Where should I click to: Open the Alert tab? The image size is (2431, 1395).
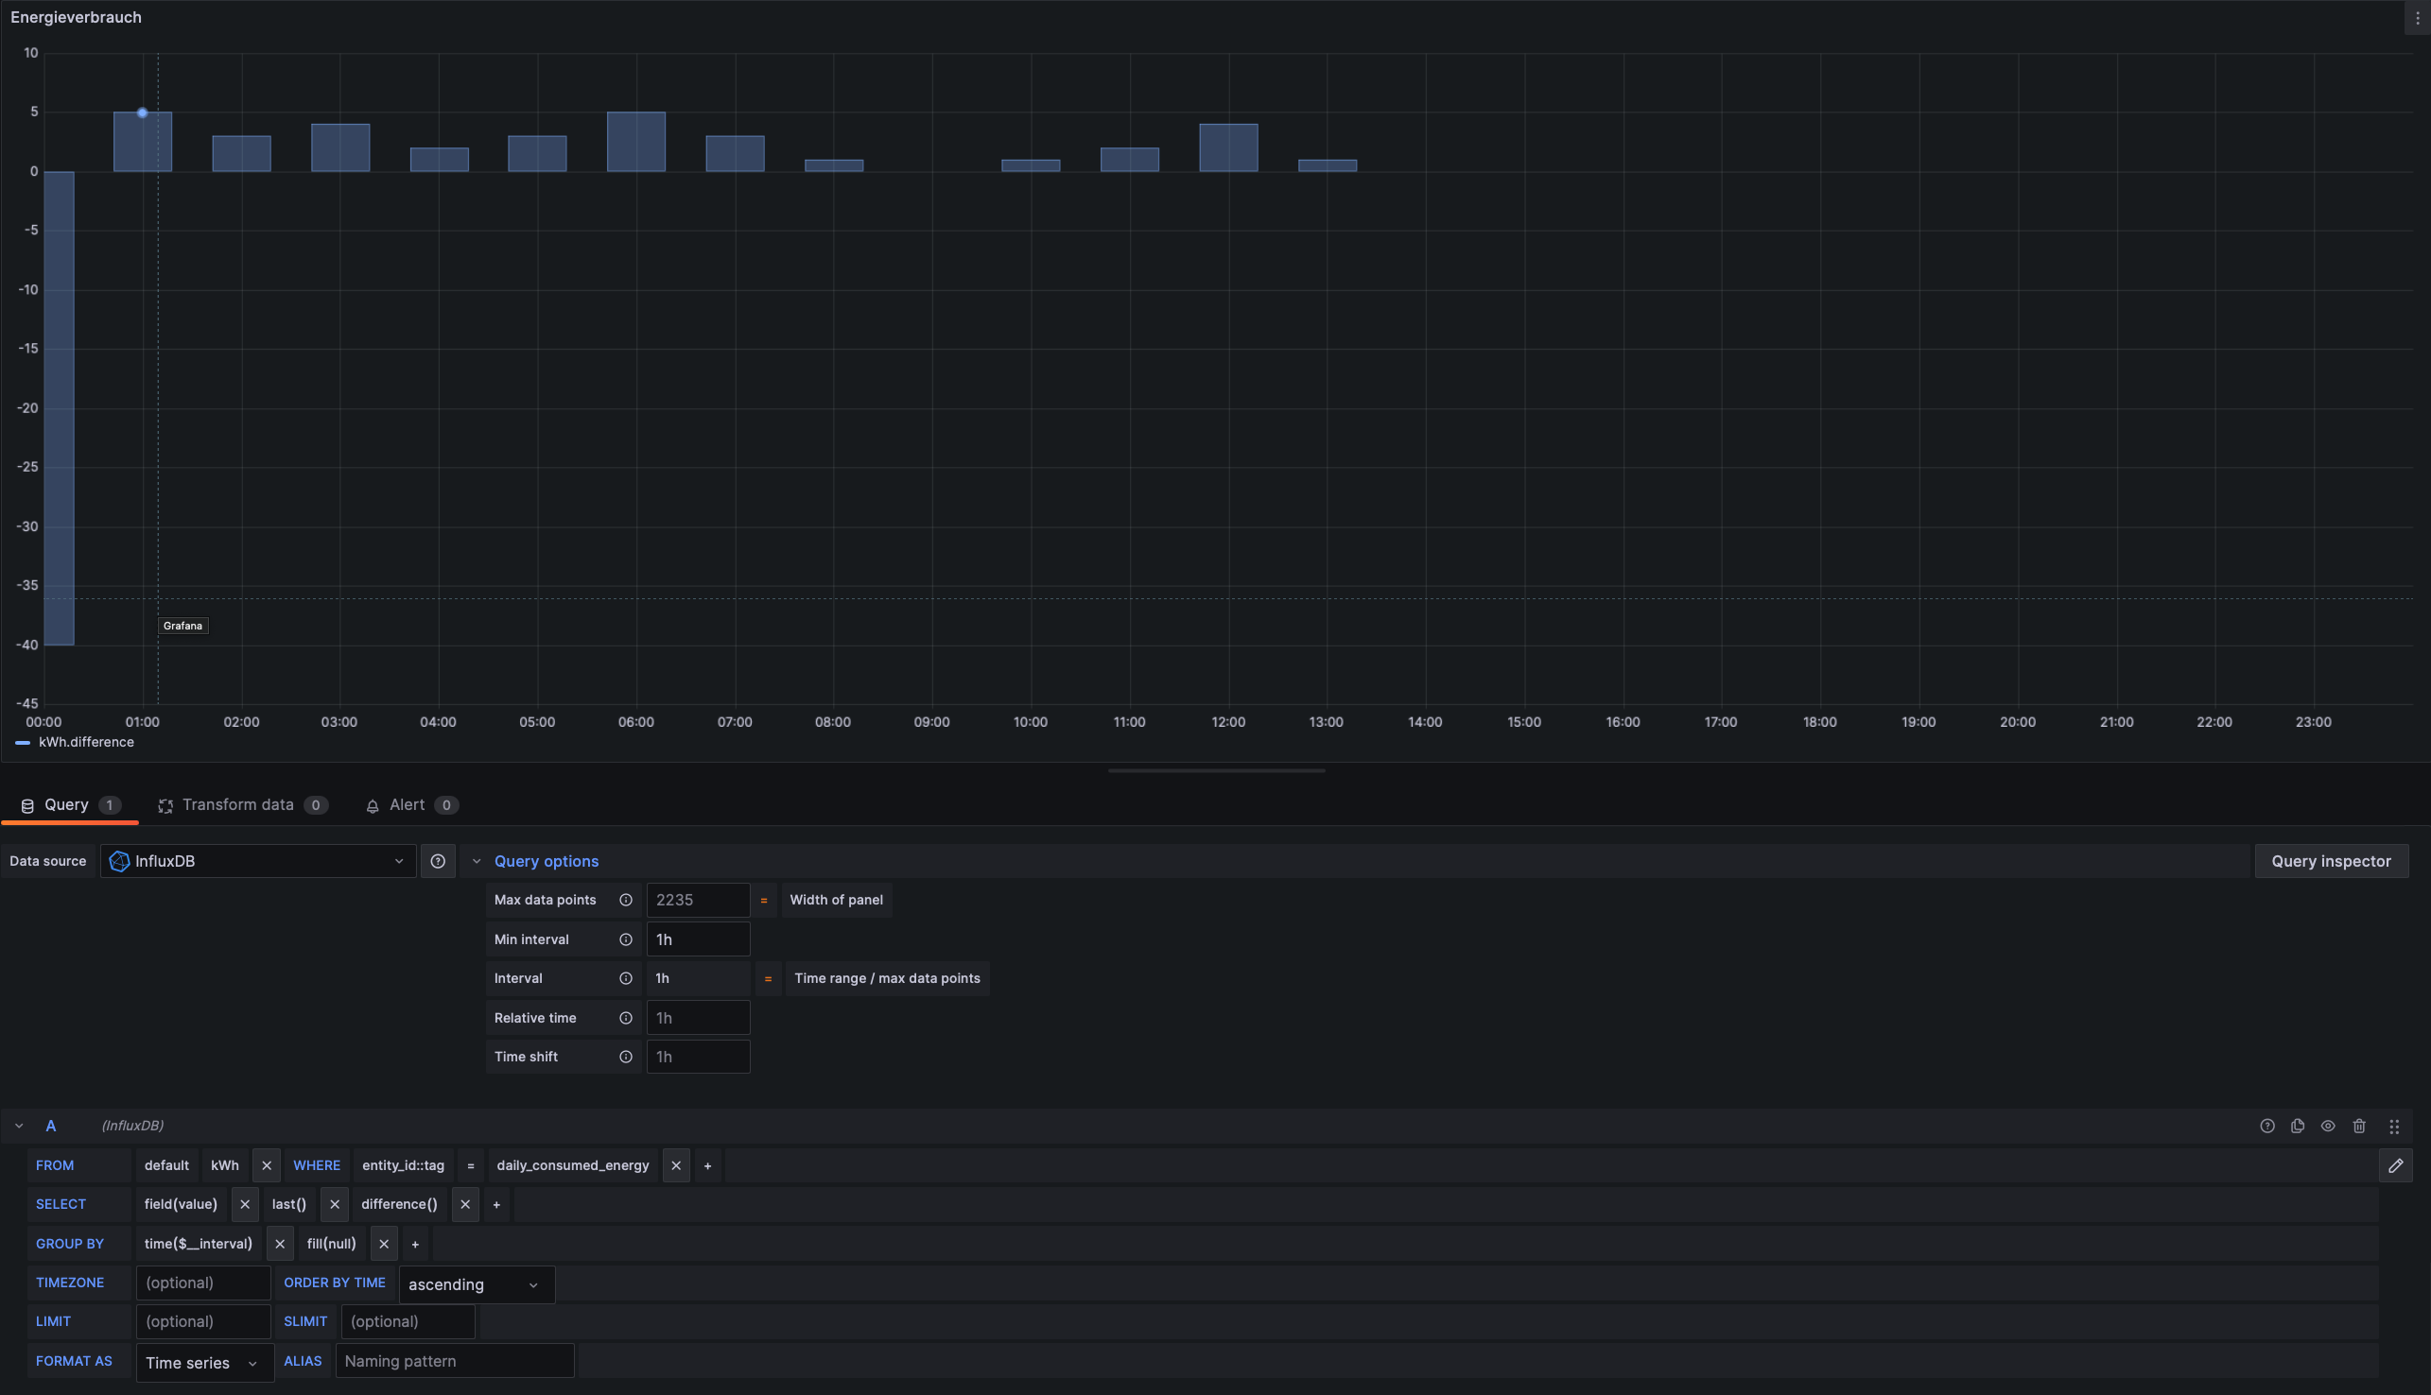(x=407, y=805)
